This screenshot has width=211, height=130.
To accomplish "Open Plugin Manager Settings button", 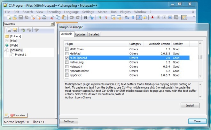I will pos(69,121).
